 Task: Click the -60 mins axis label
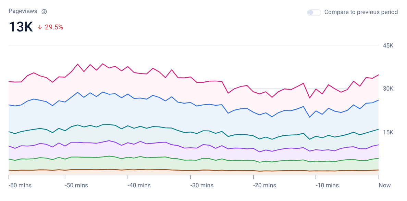(20, 186)
